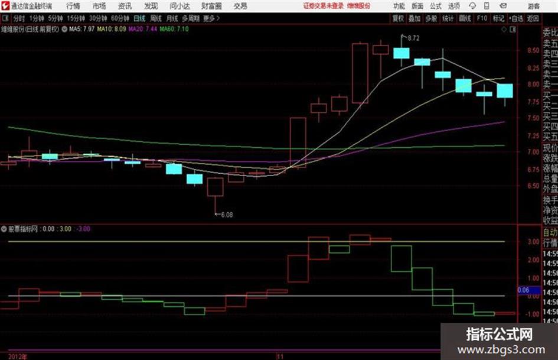Open the 版面 menu
Viewport: 558px width, 360px height.
417,6
